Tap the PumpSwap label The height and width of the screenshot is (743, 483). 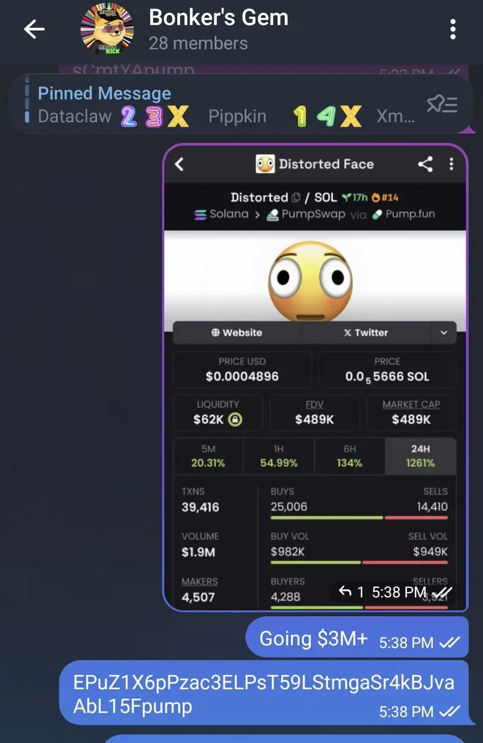coord(307,214)
